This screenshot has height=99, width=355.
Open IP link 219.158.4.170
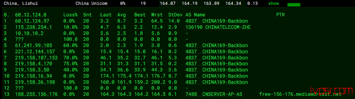pyautogui.click(x=34, y=64)
